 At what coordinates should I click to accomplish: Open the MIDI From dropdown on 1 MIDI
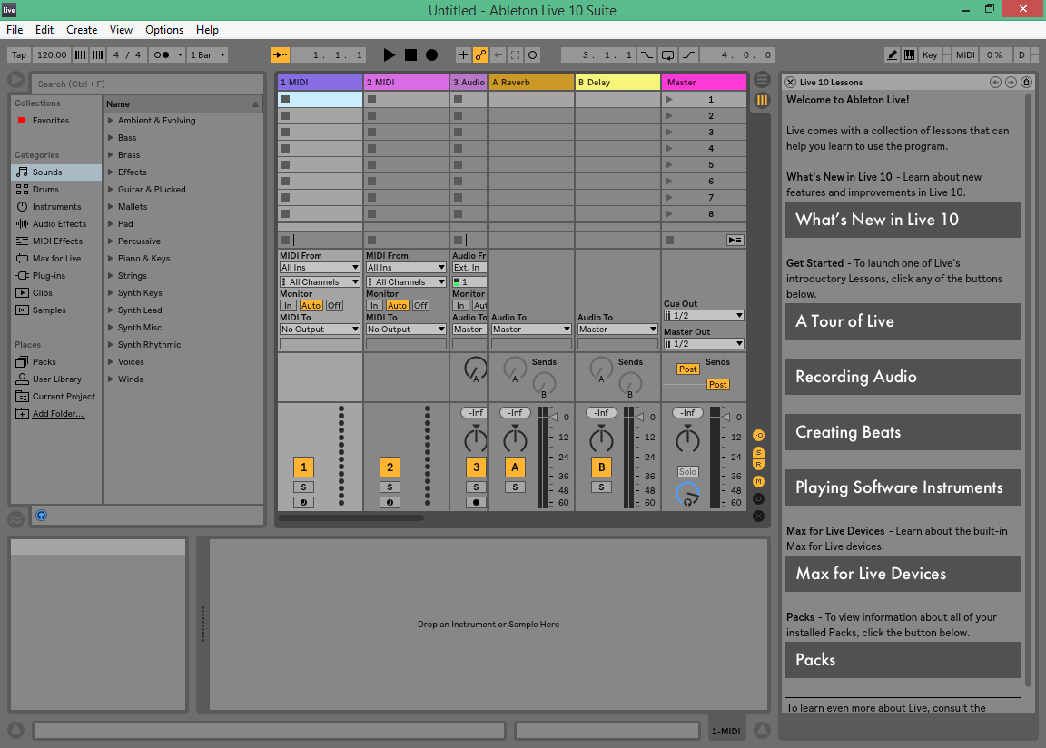pos(320,267)
